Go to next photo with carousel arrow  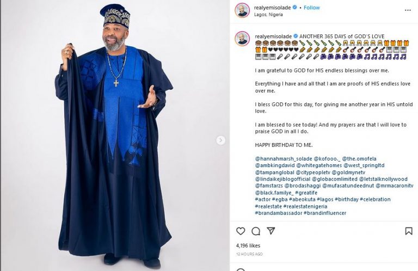[220, 140]
